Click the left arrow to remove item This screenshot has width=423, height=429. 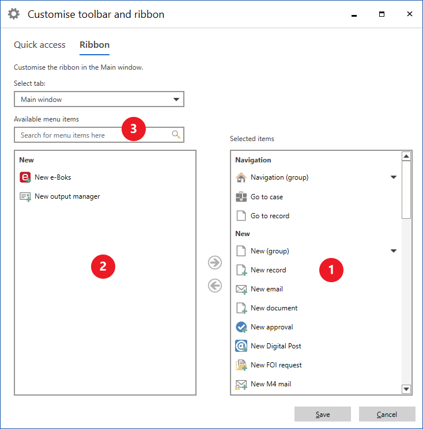(215, 286)
